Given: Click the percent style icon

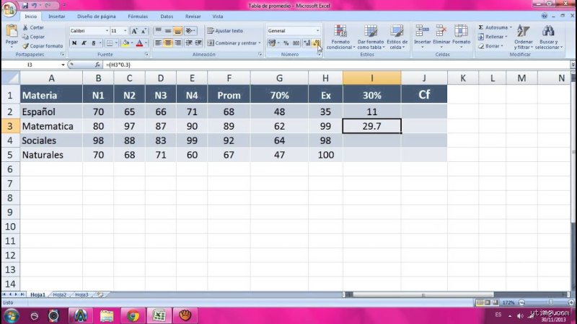Looking at the screenshot, I should pyautogui.click(x=286, y=43).
